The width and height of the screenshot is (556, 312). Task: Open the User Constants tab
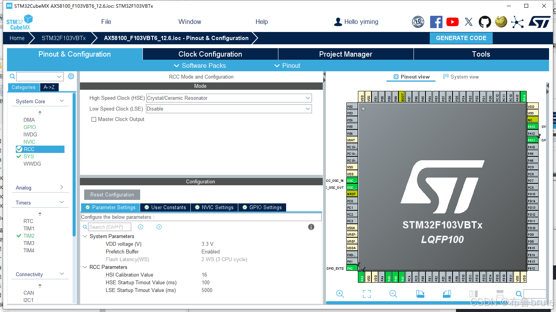pyautogui.click(x=165, y=207)
